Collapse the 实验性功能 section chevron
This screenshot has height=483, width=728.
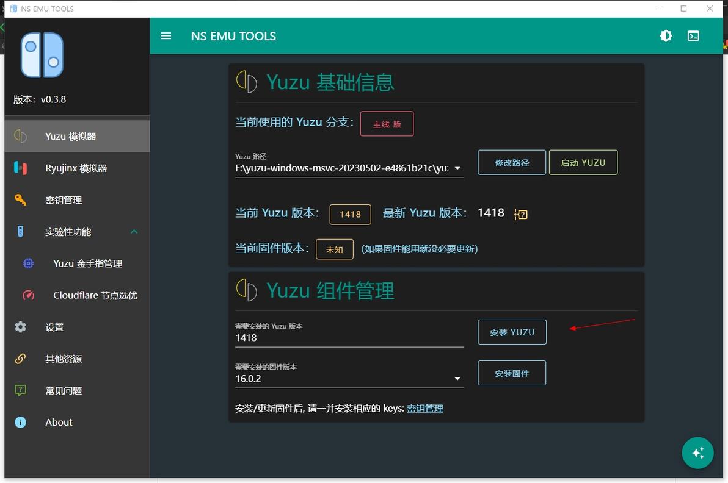coord(134,232)
